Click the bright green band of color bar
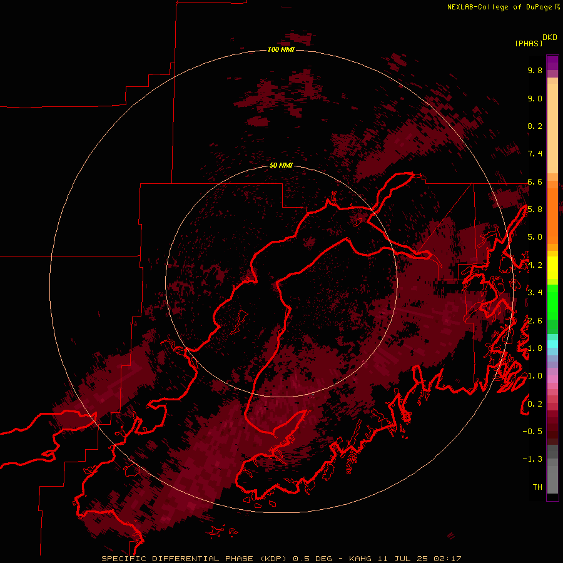563x563 pixels. pos(552,302)
